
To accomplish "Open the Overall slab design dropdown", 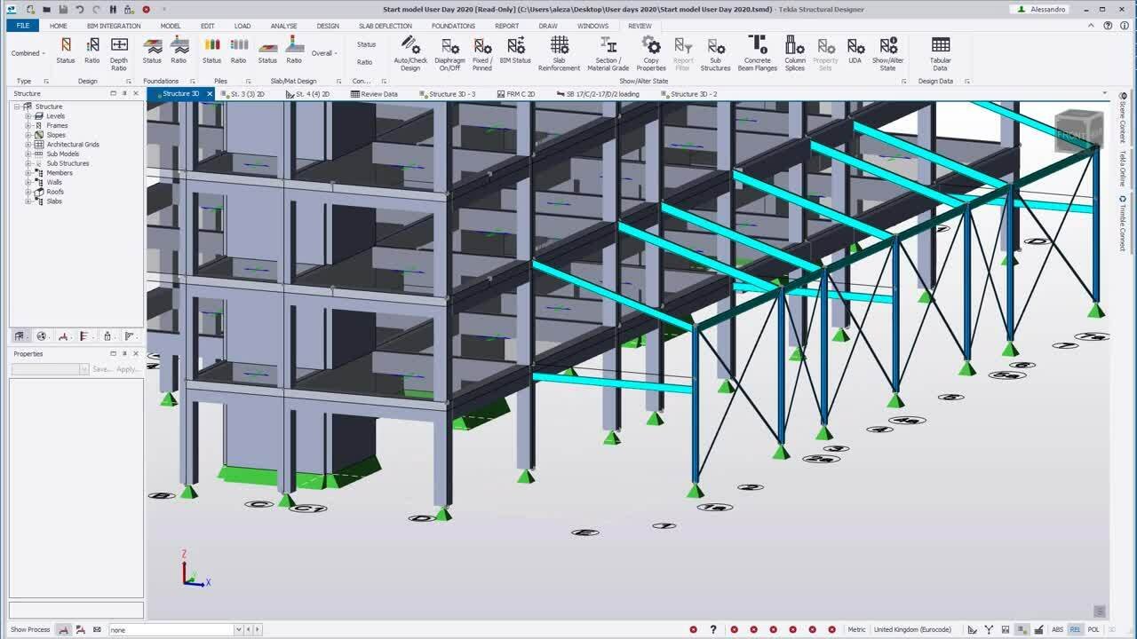I will 323,53.
